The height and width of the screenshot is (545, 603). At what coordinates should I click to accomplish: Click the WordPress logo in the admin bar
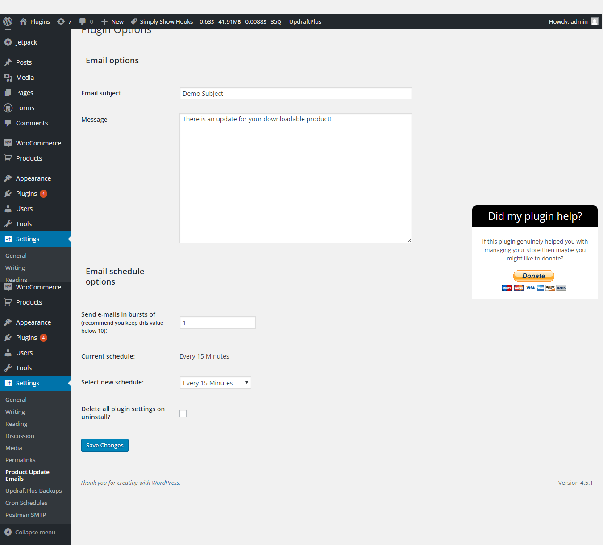[8, 21]
